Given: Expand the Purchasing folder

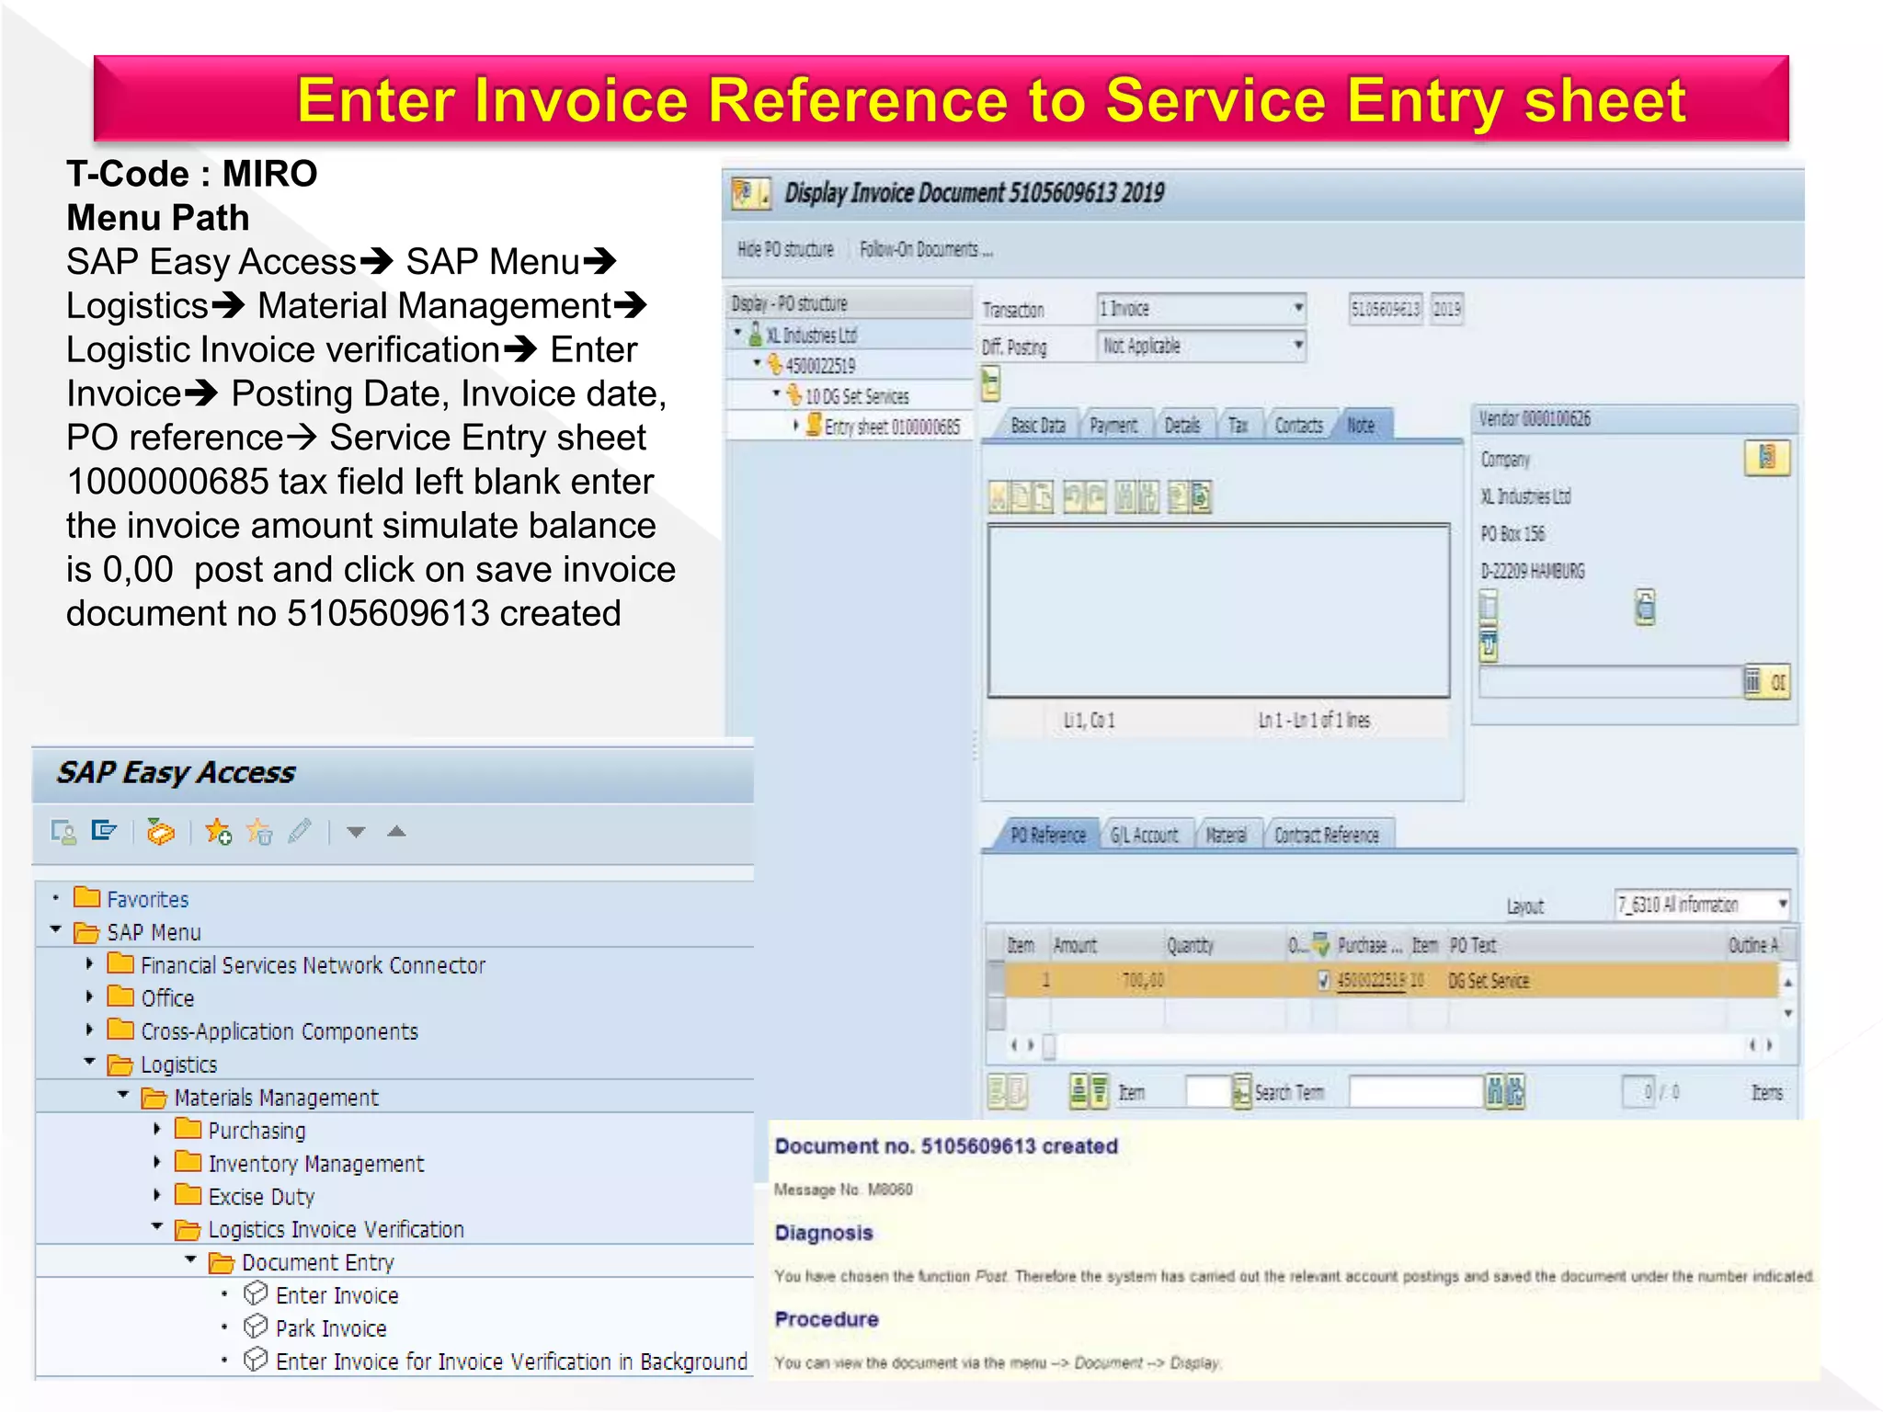Looking at the screenshot, I should point(157,1129).
